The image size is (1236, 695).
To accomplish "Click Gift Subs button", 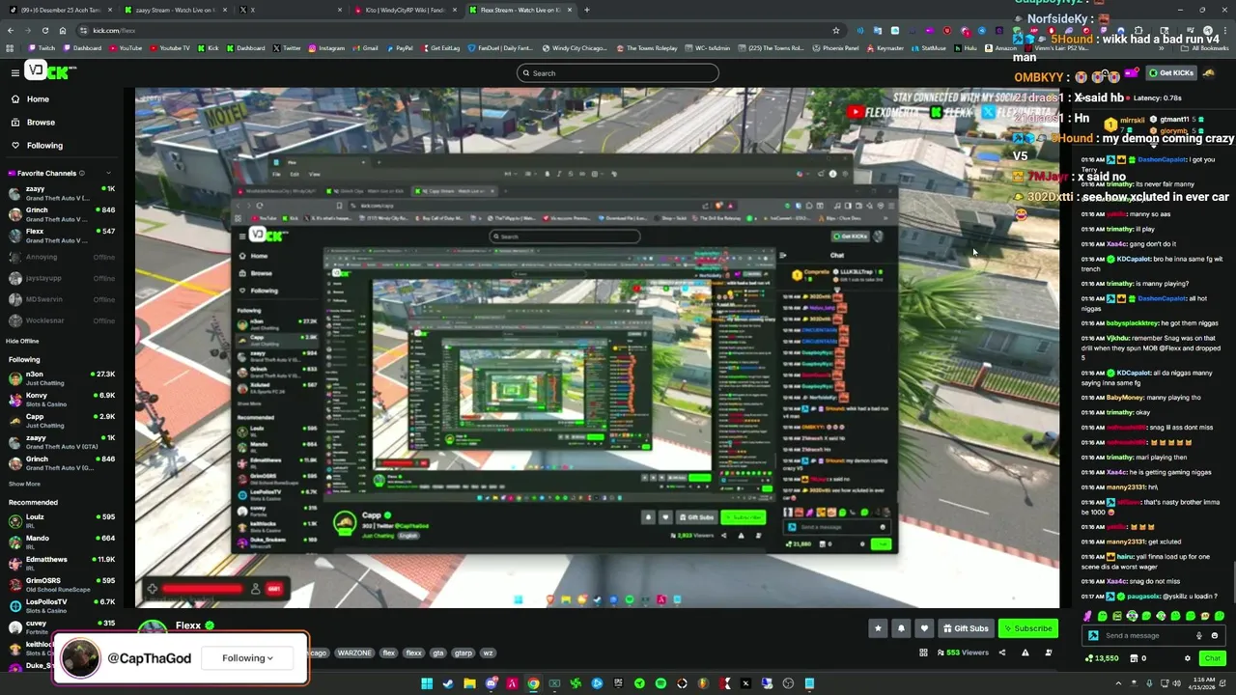I will [966, 628].
